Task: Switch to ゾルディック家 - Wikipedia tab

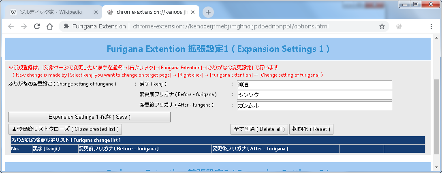Action: 53,12
